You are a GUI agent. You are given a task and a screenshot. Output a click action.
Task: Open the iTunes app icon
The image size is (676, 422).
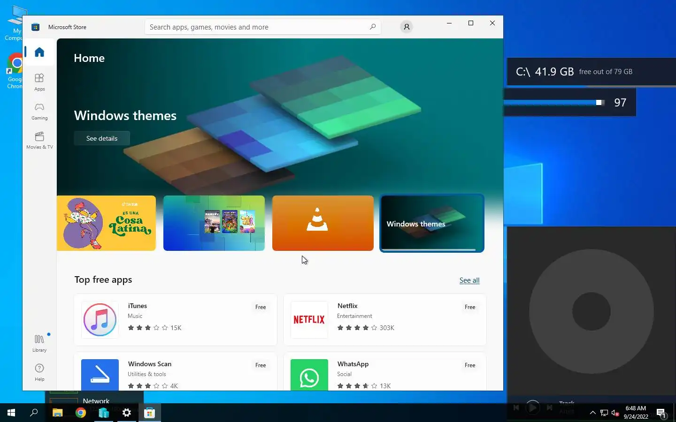tap(100, 320)
